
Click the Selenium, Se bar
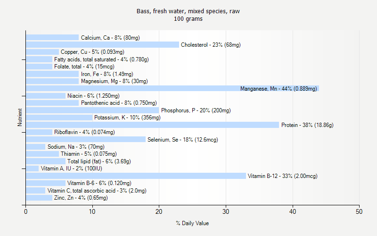coord(86,140)
